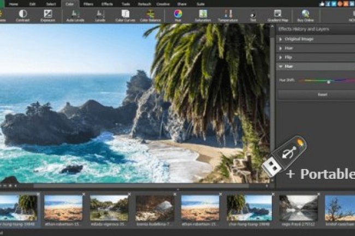Expand the Flip effect layer
This screenshot has width=355, height=236.
316,57
